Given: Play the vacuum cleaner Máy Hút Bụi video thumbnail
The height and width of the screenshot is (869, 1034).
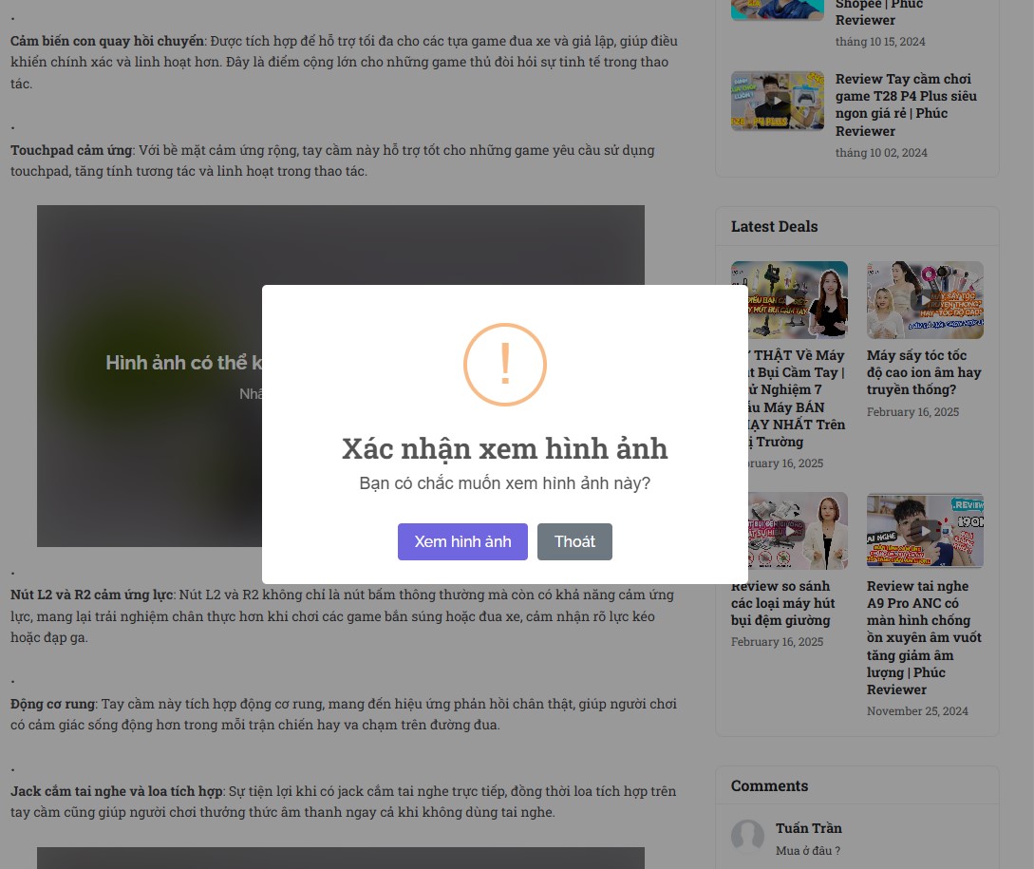Looking at the screenshot, I should (798, 300).
